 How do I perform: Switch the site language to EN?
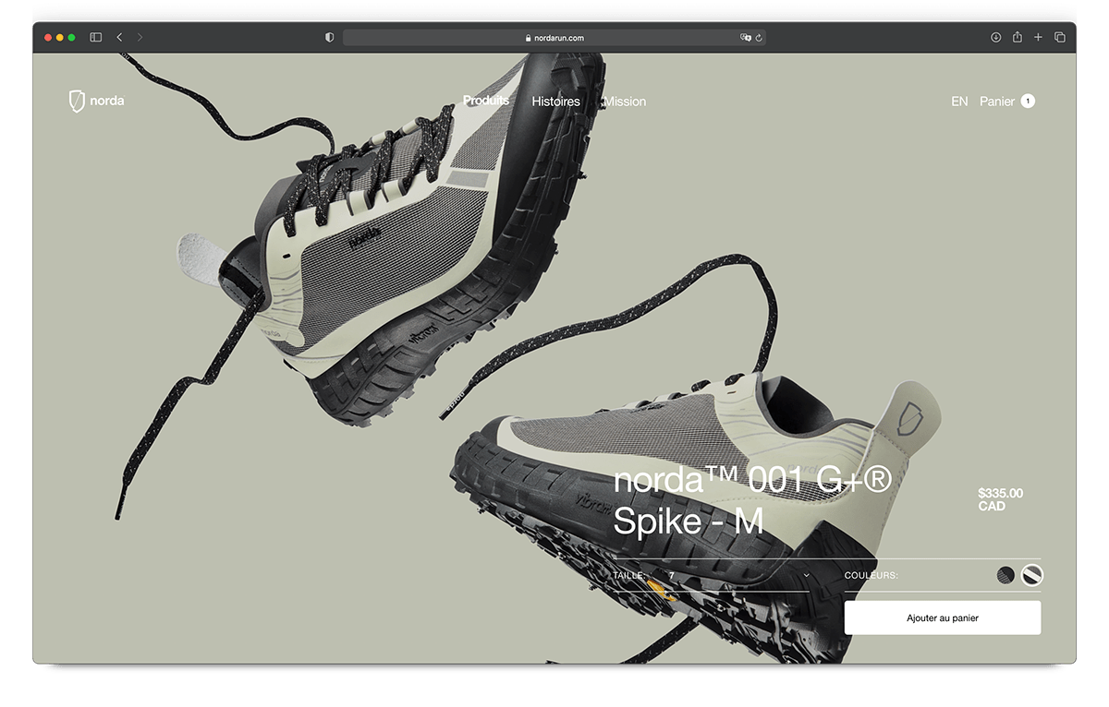959,101
